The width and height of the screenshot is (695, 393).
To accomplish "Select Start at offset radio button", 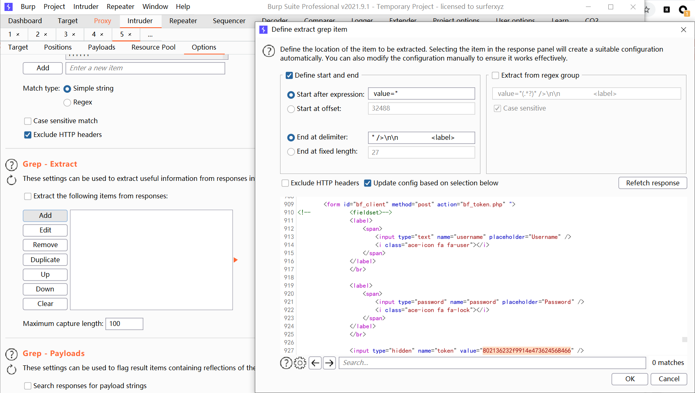I will pos(291,109).
